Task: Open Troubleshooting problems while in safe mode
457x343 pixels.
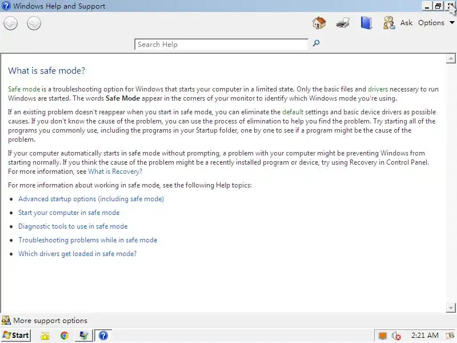Action: point(88,240)
